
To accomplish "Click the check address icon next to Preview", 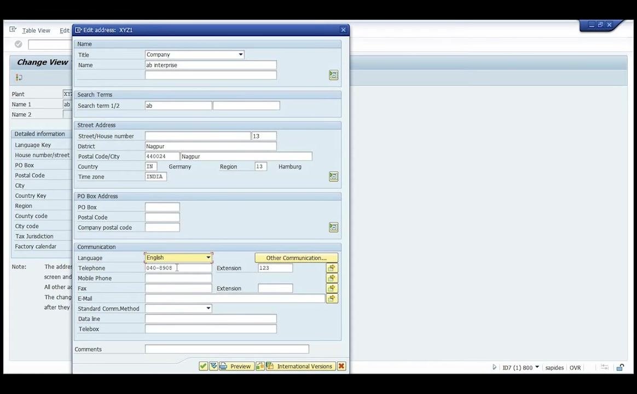I will [260, 367].
